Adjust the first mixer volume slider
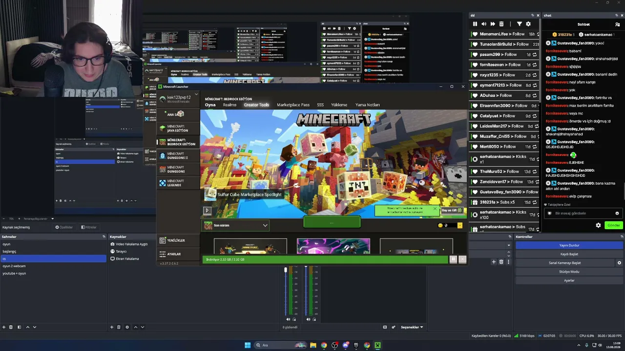 [286, 270]
